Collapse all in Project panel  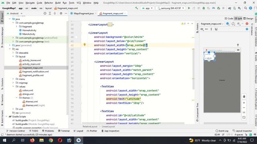click(55, 13)
